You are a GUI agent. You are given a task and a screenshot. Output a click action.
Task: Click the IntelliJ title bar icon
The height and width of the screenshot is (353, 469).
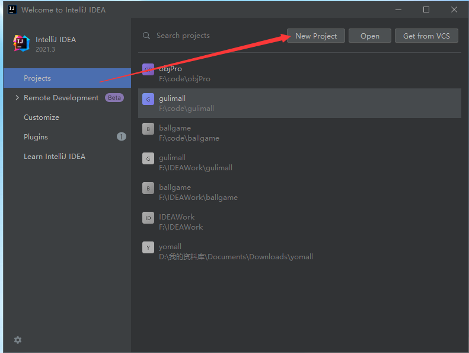[12, 9]
